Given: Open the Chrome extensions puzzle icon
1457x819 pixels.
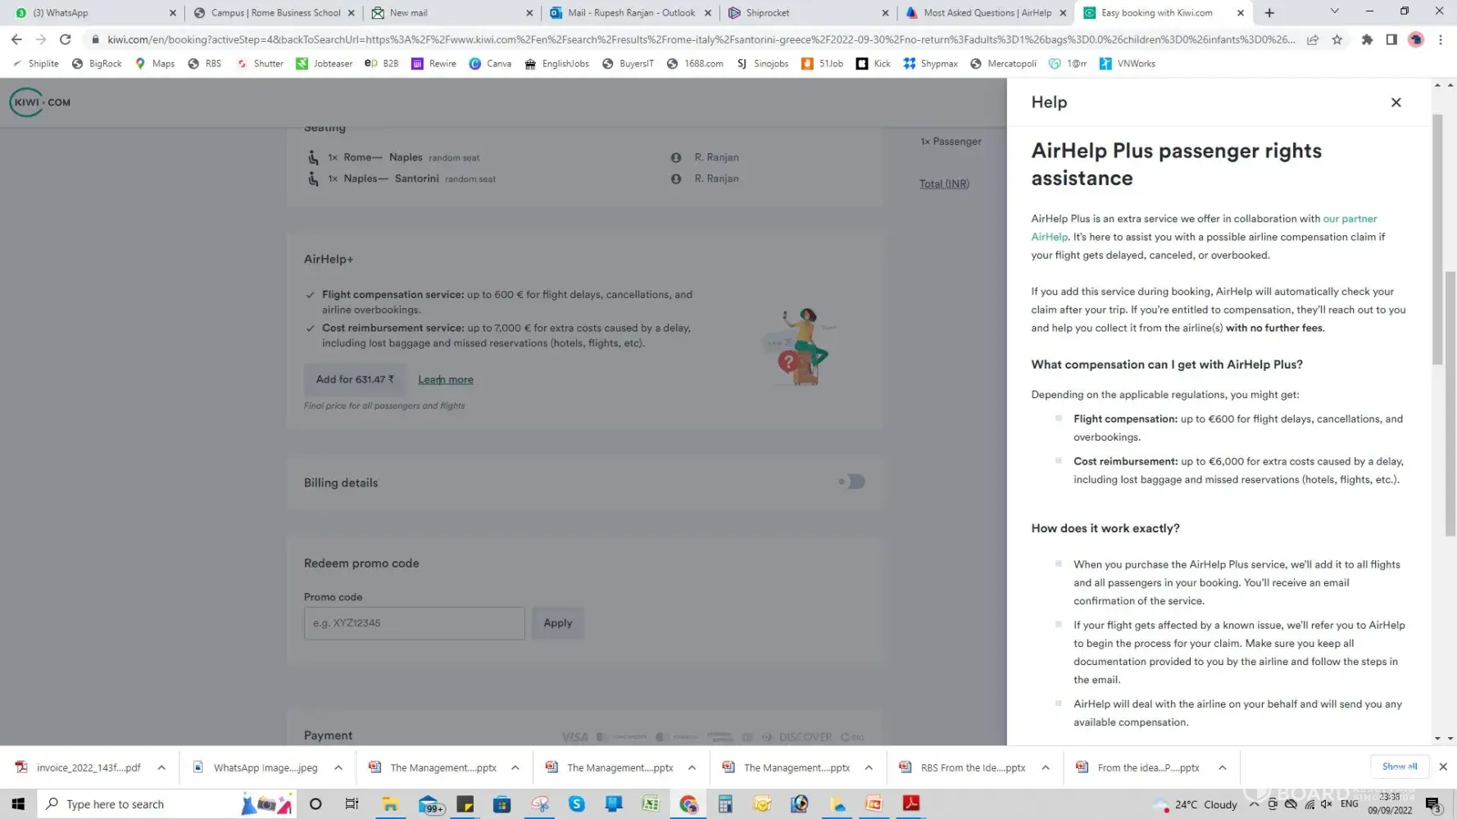Looking at the screenshot, I should click(1366, 39).
